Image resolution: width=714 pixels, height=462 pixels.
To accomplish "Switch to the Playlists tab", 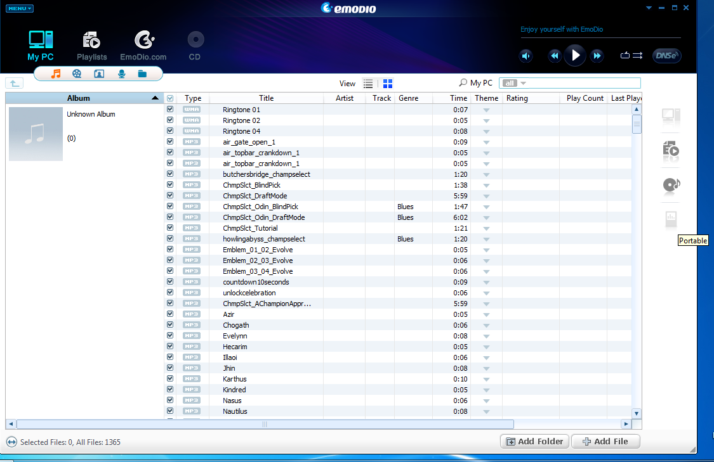I will tap(92, 46).
